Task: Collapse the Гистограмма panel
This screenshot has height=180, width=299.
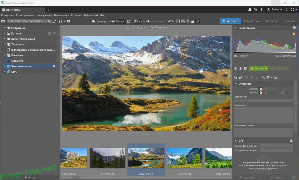Action: click(x=236, y=28)
